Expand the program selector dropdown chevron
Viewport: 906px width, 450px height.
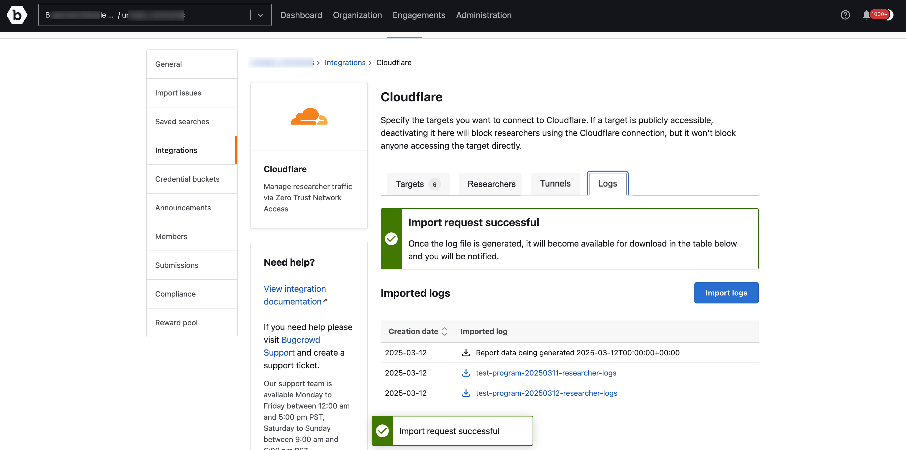pyautogui.click(x=260, y=15)
